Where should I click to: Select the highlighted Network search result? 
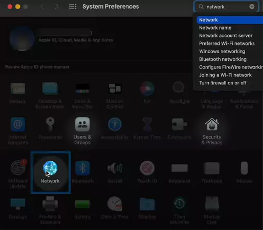point(230,20)
